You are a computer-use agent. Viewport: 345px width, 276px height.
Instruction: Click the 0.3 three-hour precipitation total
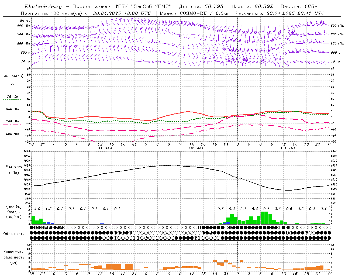click(301, 209)
